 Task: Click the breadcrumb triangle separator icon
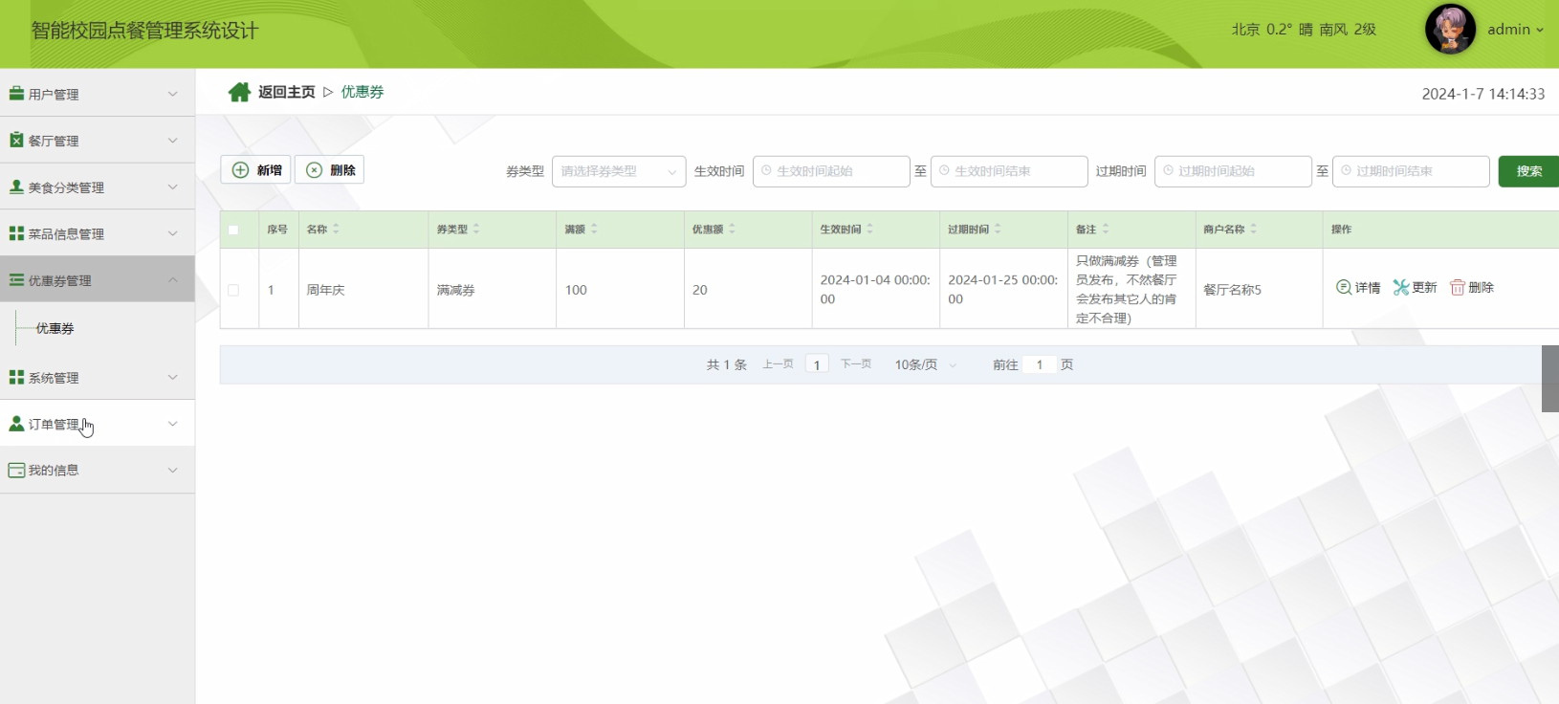coord(328,92)
